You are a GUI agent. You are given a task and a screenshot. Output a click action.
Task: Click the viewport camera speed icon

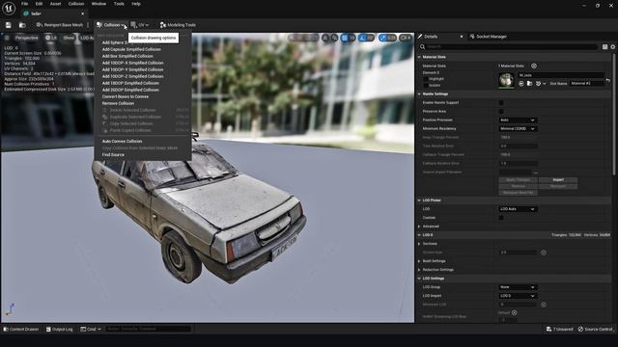point(406,38)
